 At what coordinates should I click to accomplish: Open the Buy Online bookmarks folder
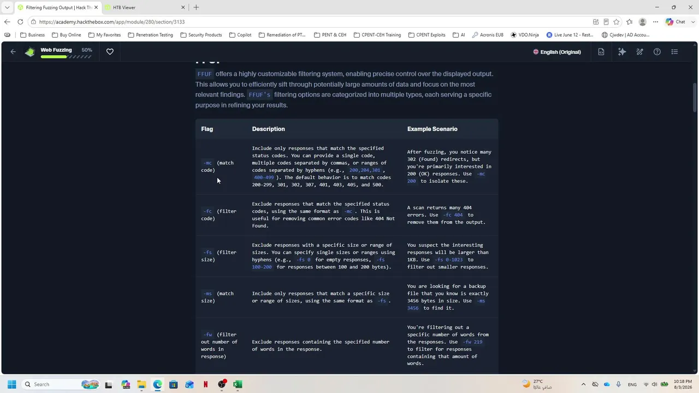point(66,35)
